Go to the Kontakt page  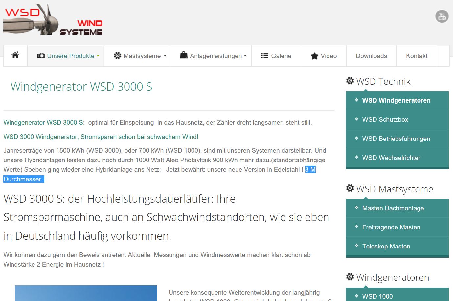coord(417,56)
